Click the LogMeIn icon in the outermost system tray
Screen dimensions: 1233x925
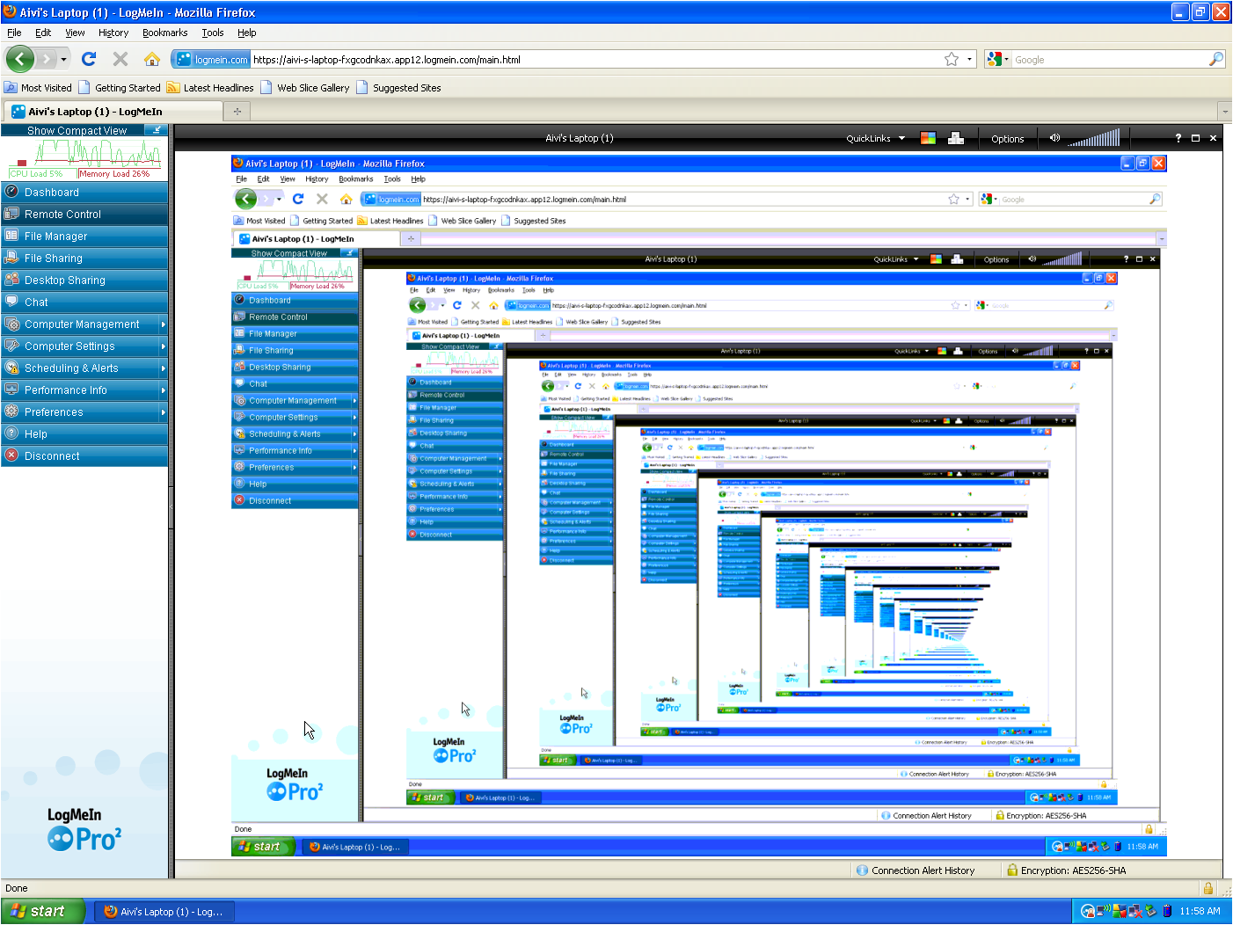tap(1088, 912)
